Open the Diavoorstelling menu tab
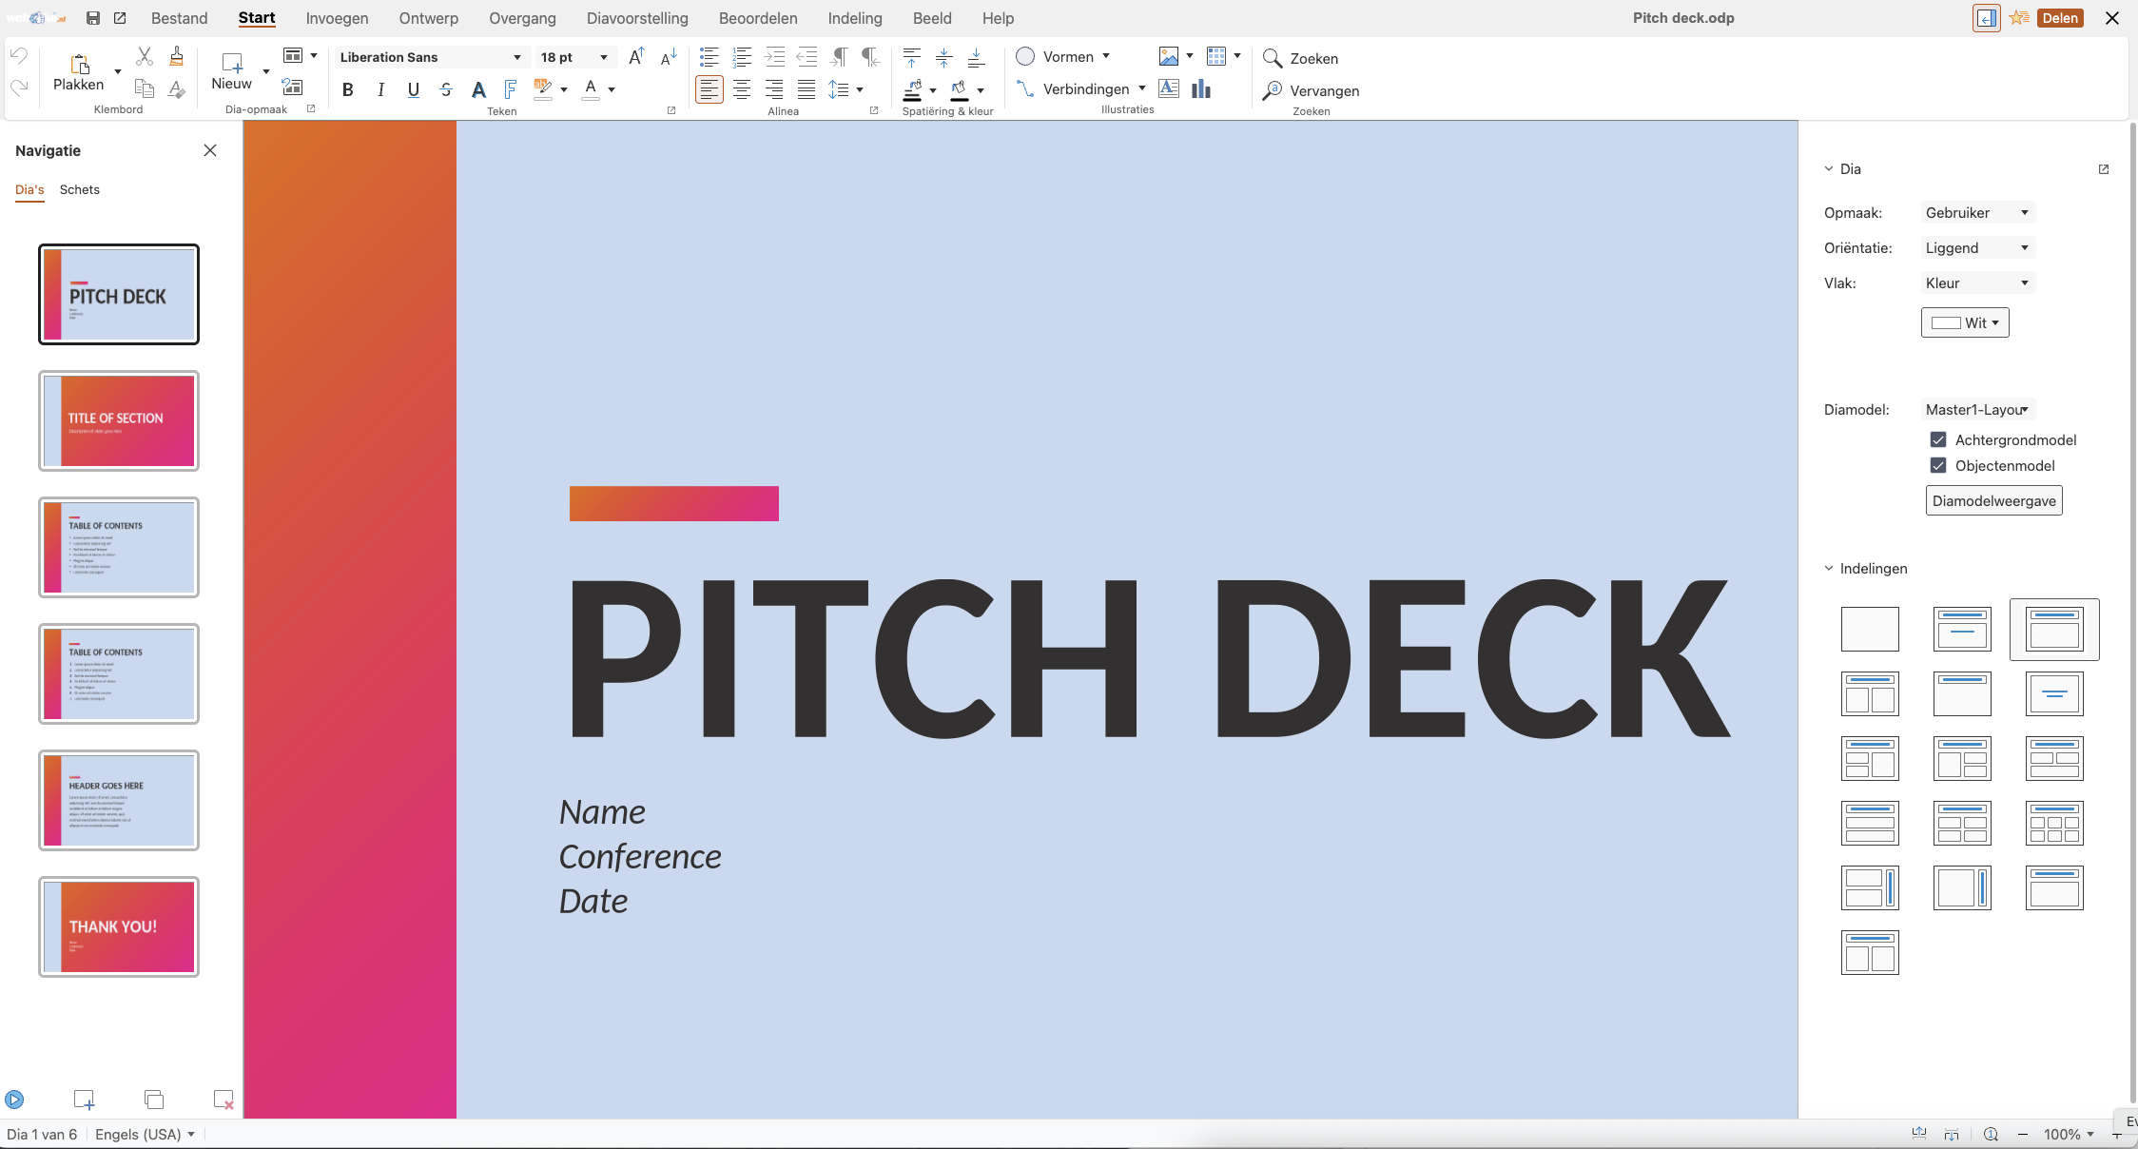2138x1149 pixels. (x=637, y=18)
